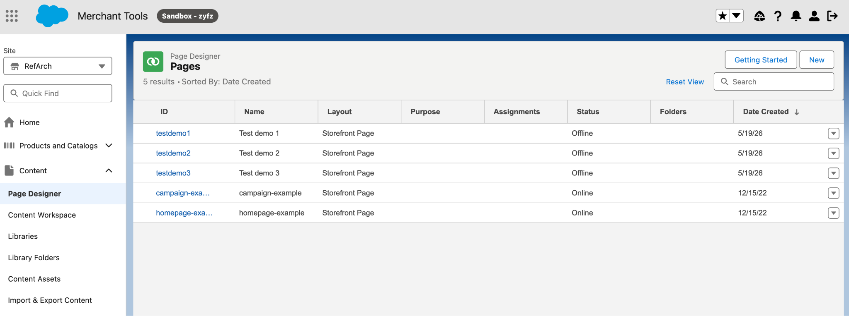Click Storefront Page layout in testdemo3 row
This screenshot has height=316, width=849.
click(348, 173)
